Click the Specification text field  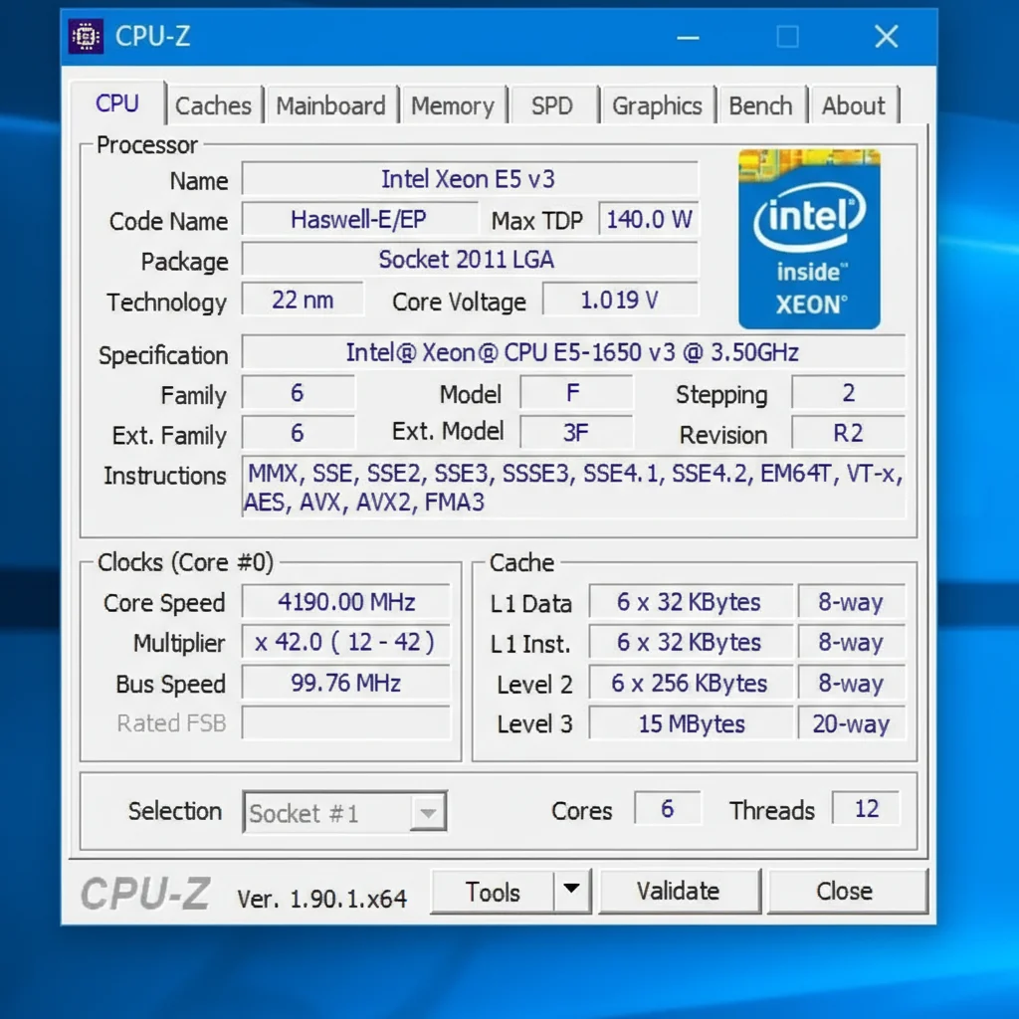pyautogui.click(x=572, y=353)
